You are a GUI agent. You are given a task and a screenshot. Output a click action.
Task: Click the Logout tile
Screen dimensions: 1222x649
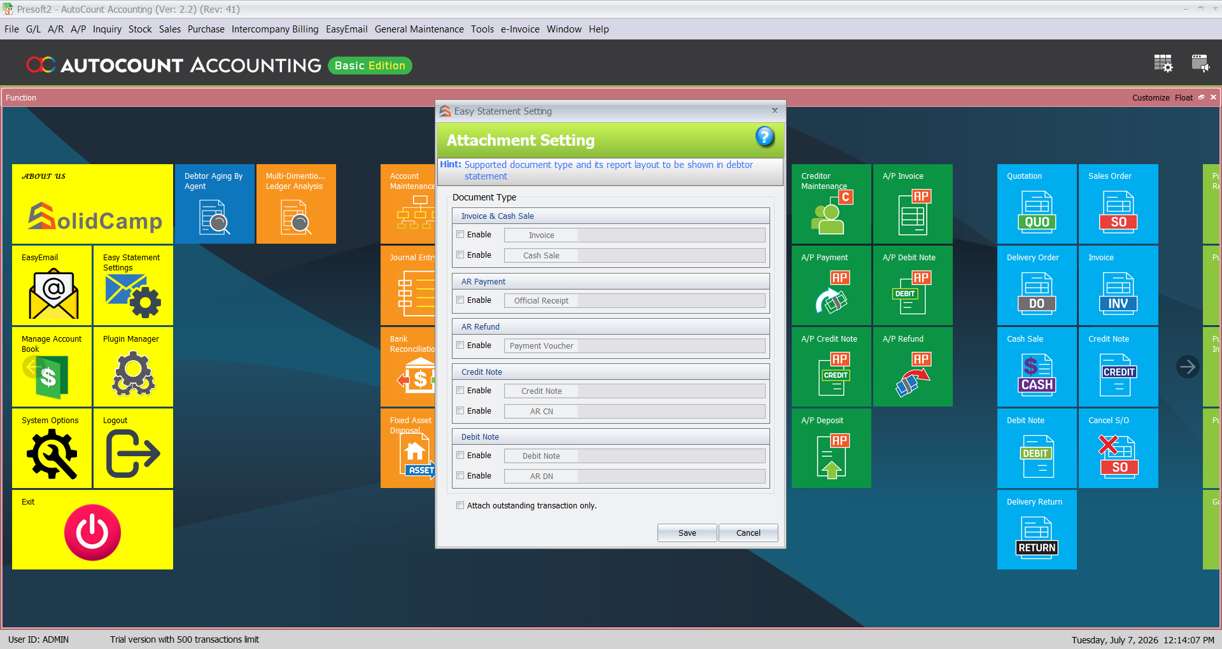(133, 449)
